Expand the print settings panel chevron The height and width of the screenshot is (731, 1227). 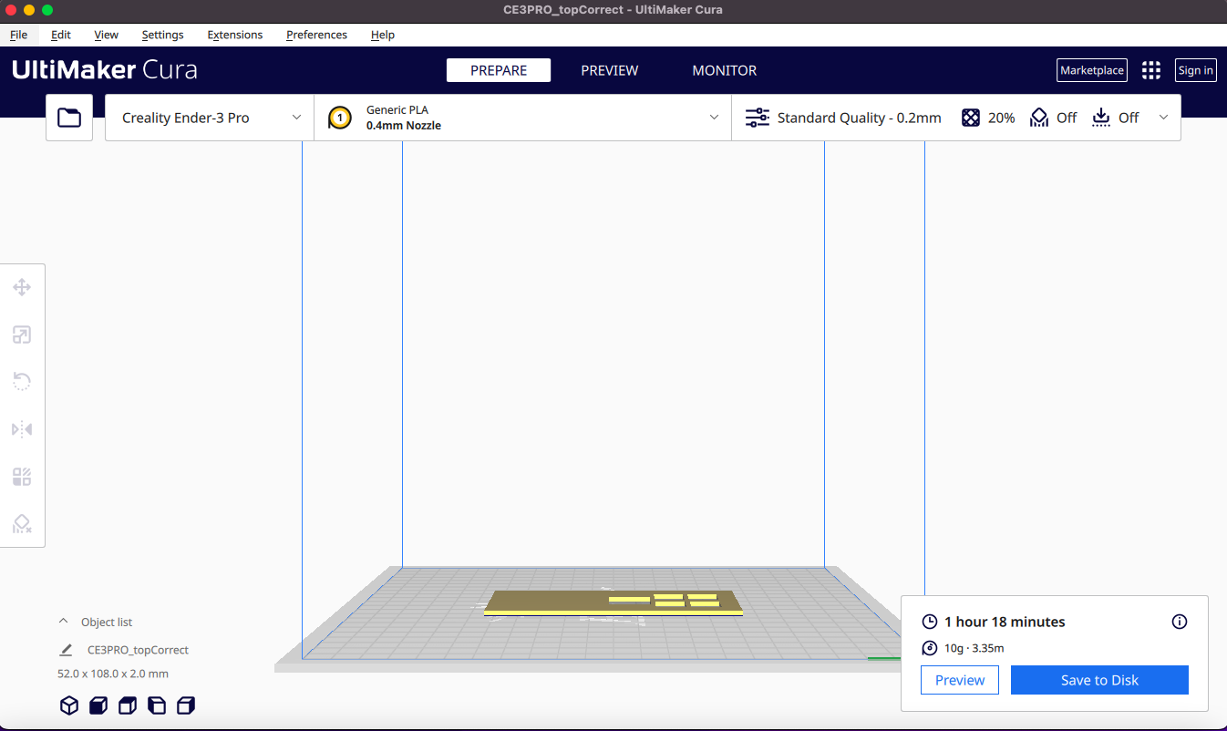(1163, 118)
